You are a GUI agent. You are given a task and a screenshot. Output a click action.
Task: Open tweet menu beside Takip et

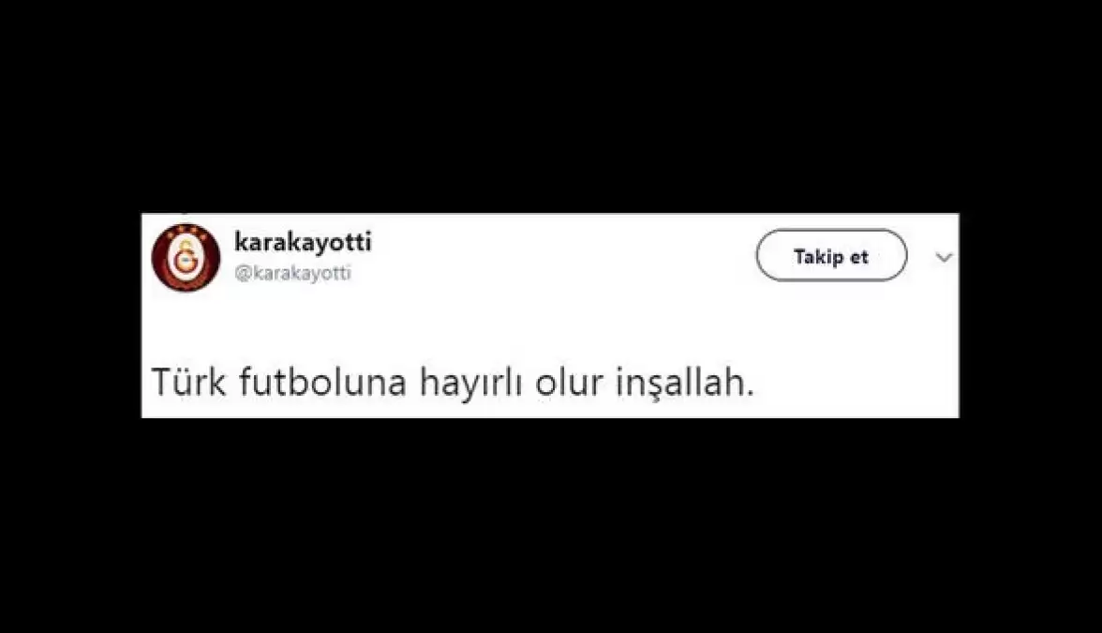pyautogui.click(x=944, y=257)
